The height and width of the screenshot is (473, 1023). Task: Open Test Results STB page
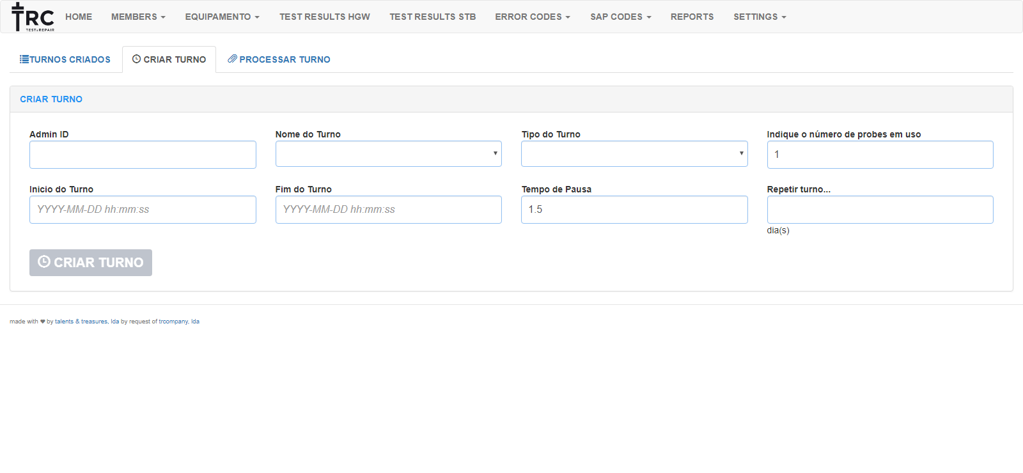(432, 17)
